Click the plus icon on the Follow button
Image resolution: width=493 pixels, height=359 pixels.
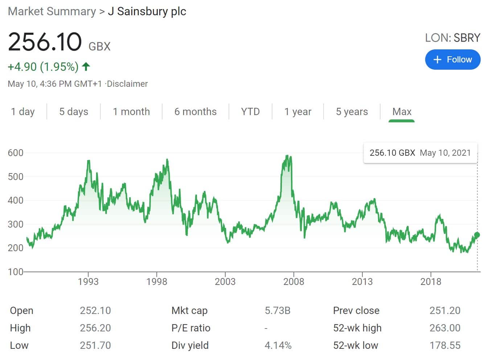click(437, 60)
